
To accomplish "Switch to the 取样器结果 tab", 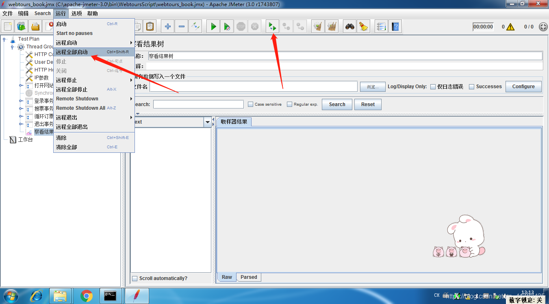I will click(234, 122).
